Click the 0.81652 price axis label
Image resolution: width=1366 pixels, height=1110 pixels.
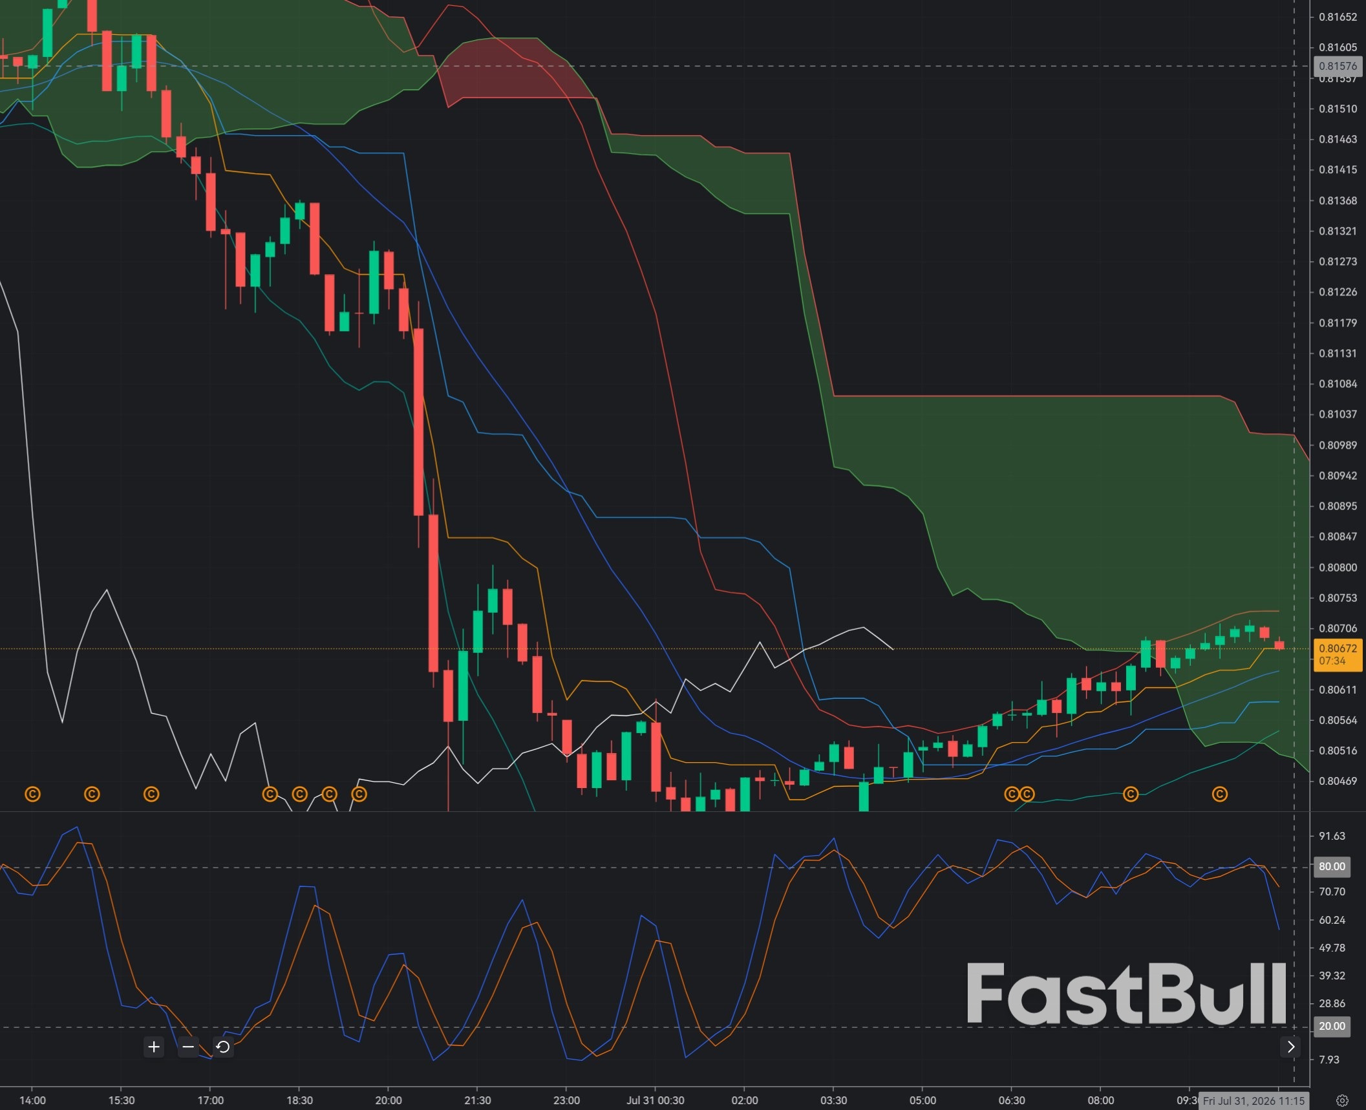point(1338,17)
